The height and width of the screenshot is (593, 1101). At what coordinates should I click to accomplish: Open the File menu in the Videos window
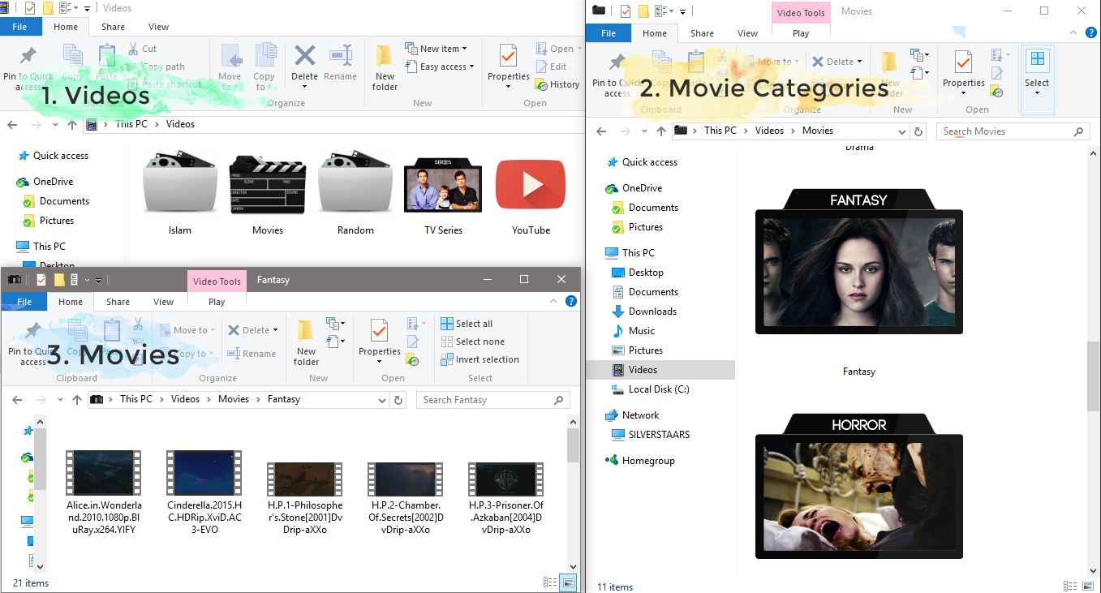[21, 27]
